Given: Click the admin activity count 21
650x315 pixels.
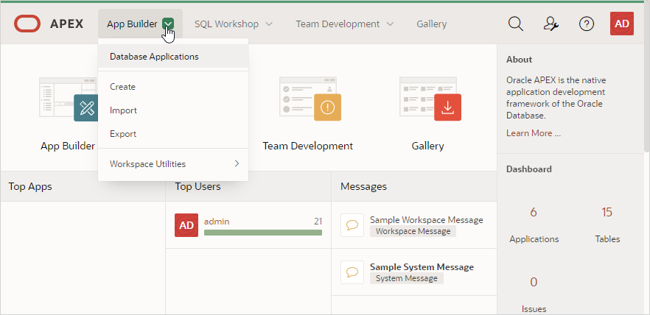Looking at the screenshot, I should click(318, 222).
